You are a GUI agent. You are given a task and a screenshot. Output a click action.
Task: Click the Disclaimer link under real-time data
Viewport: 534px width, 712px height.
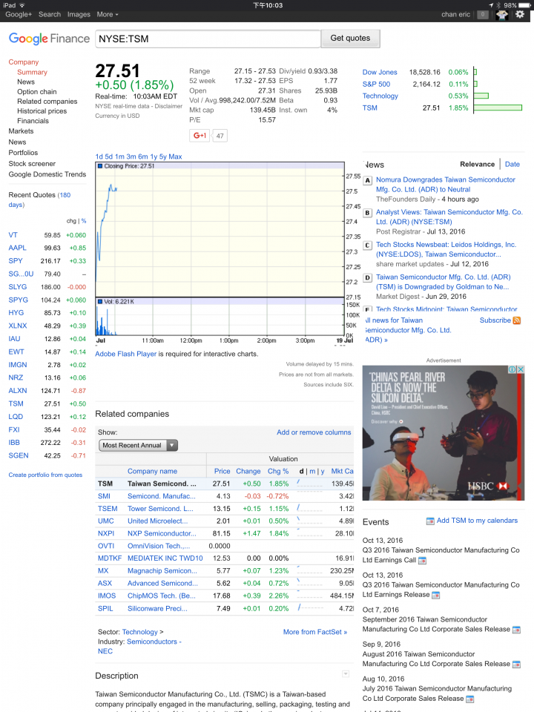[x=168, y=106]
